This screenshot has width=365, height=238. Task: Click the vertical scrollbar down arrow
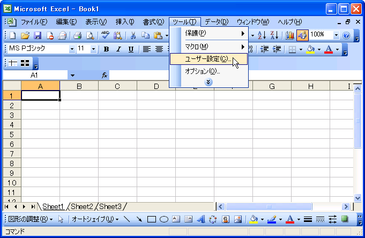coord(357,198)
